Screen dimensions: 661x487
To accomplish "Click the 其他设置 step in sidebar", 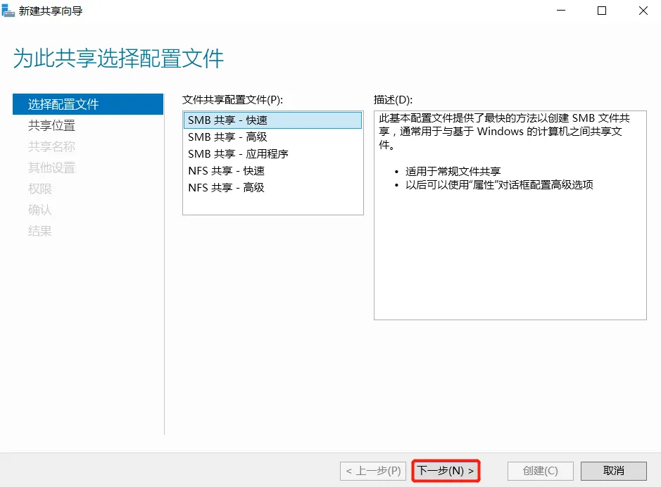I will (51, 167).
